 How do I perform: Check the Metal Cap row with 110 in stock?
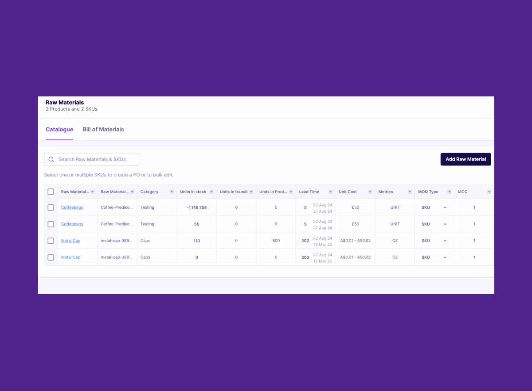[x=51, y=241]
